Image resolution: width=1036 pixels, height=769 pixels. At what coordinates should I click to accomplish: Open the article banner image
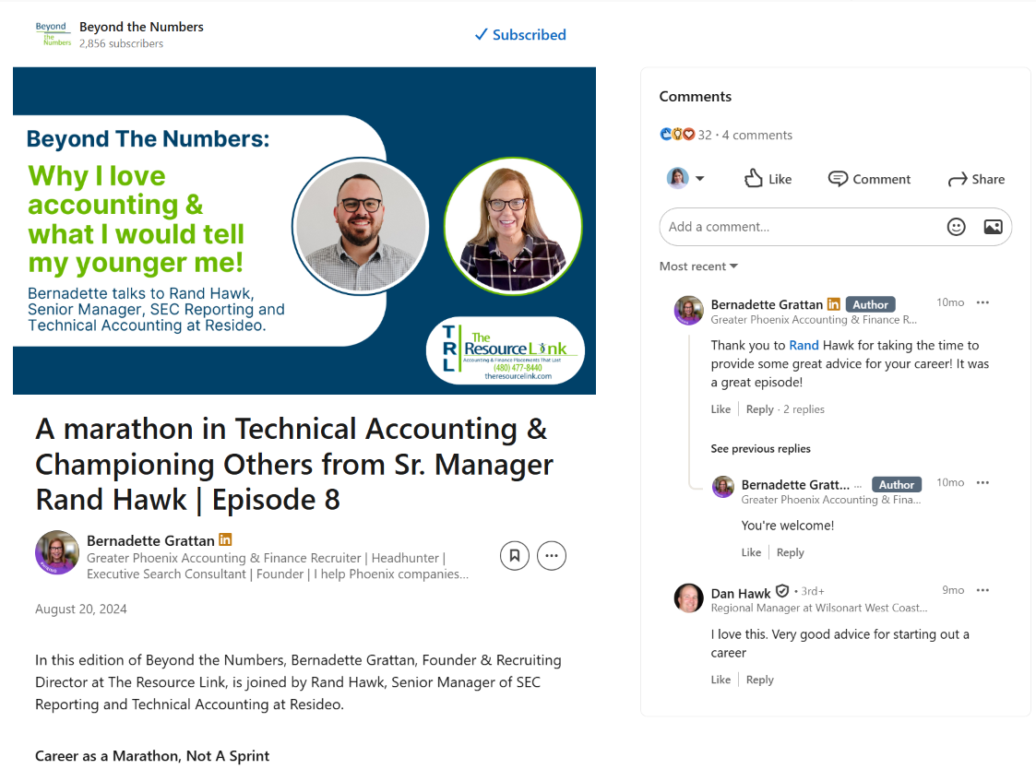(x=304, y=231)
